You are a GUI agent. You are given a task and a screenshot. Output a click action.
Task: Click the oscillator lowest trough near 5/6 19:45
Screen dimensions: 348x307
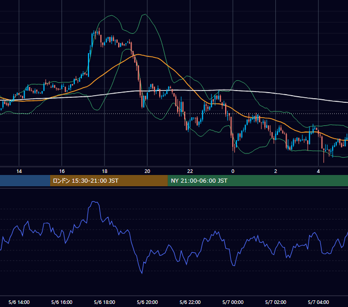click(142, 273)
